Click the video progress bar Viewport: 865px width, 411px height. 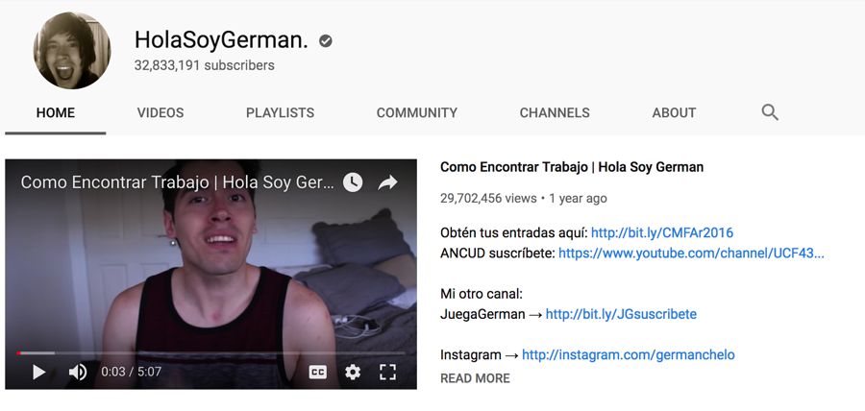[210, 352]
